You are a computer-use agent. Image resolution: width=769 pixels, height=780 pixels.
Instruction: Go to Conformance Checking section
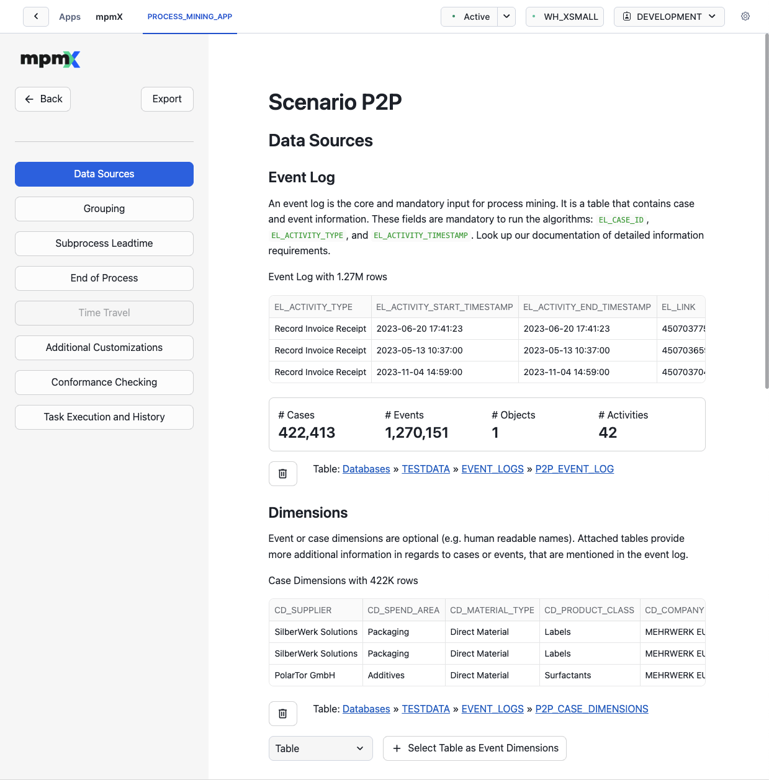pyautogui.click(x=104, y=383)
